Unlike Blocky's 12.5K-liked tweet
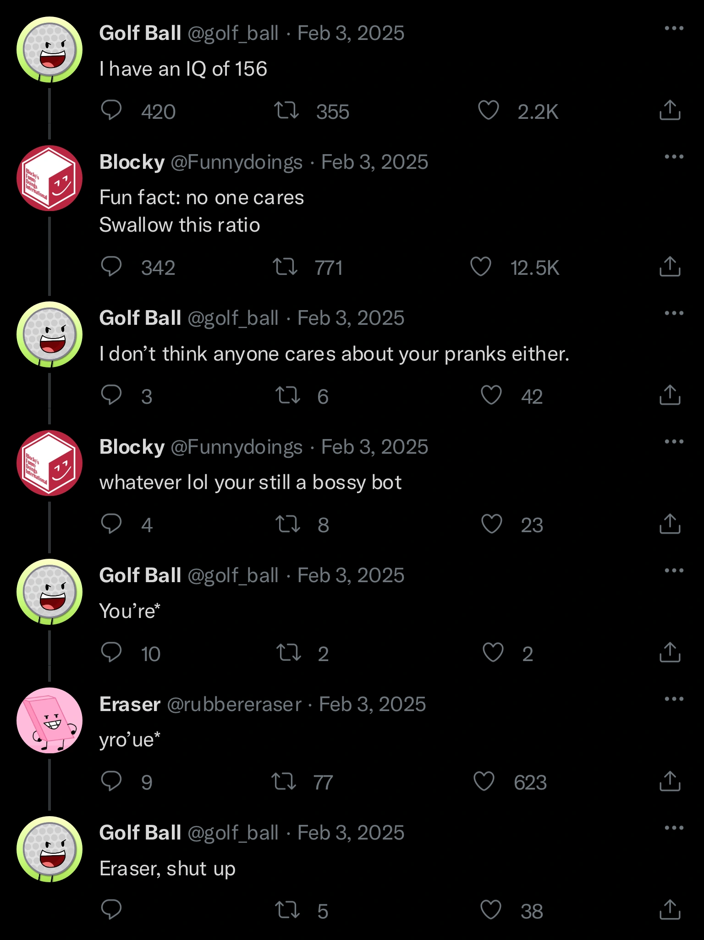Image resolution: width=704 pixels, height=940 pixels. (481, 268)
